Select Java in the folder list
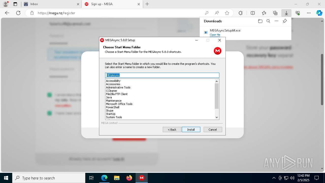 (109, 97)
